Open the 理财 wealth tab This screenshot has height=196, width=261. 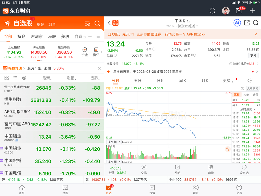pos(195,190)
